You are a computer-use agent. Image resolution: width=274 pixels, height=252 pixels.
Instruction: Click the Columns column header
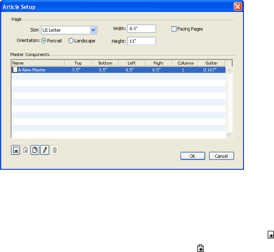pos(186,63)
